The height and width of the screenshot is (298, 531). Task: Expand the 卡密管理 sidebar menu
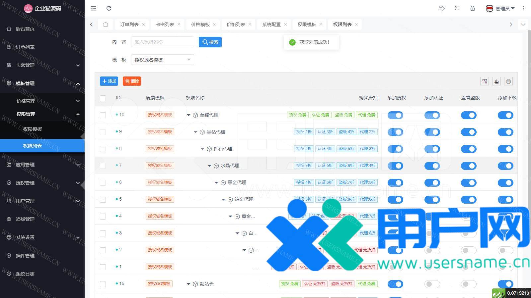pyautogui.click(x=42, y=65)
